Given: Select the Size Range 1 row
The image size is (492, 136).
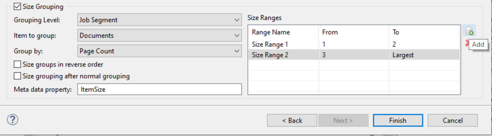Looking at the screenshot, I should point(354,44).
